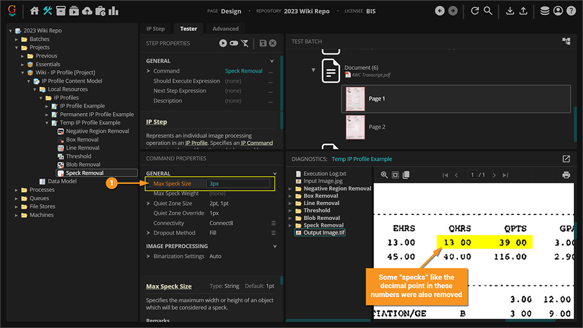Click the save icon in Step Properties
Viewport: 583px width, 328px height.
263,43
